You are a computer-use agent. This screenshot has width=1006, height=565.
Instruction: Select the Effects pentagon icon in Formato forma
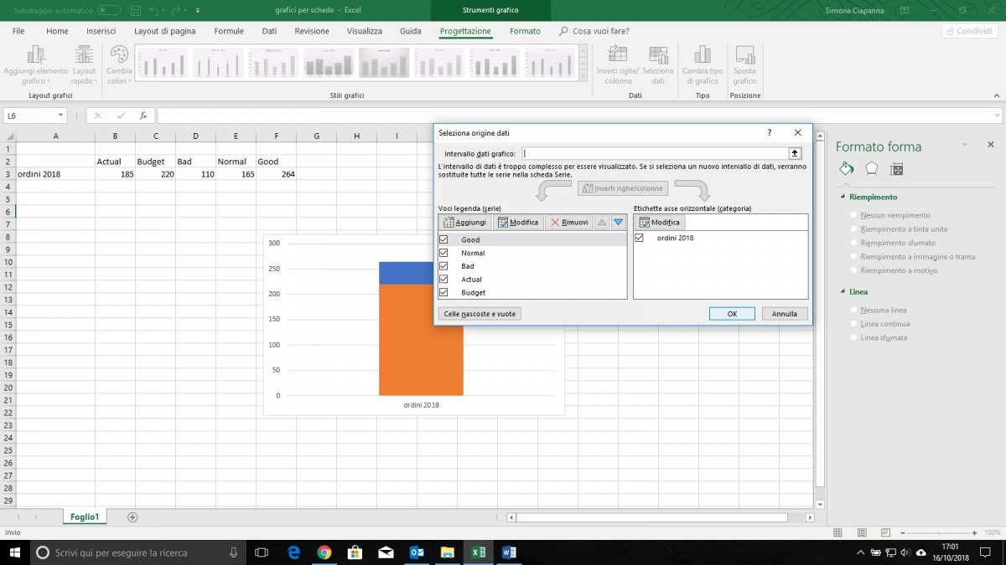coord(872,168)
